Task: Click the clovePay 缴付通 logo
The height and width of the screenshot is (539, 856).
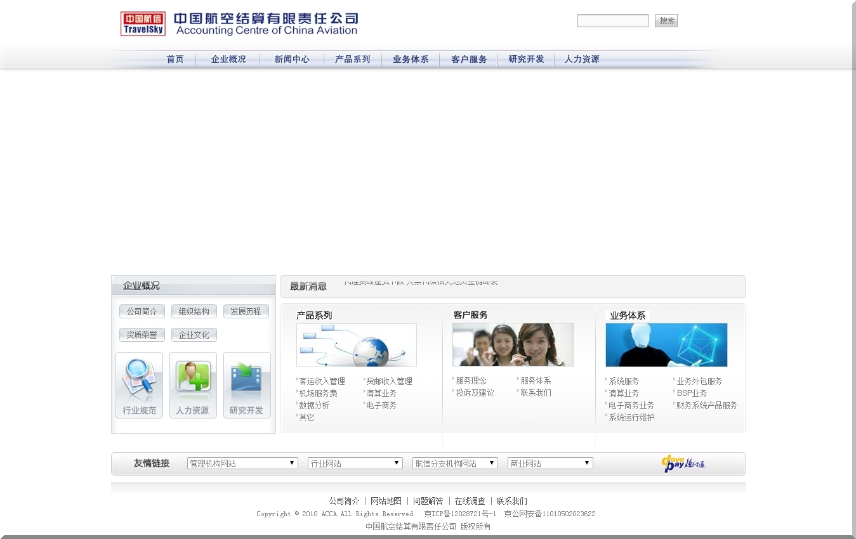Action: pos(683,463)
